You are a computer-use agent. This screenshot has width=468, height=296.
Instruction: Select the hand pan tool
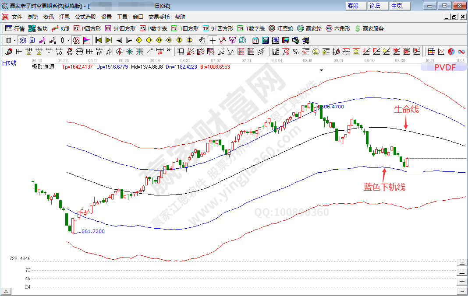(x=202, y=40)
